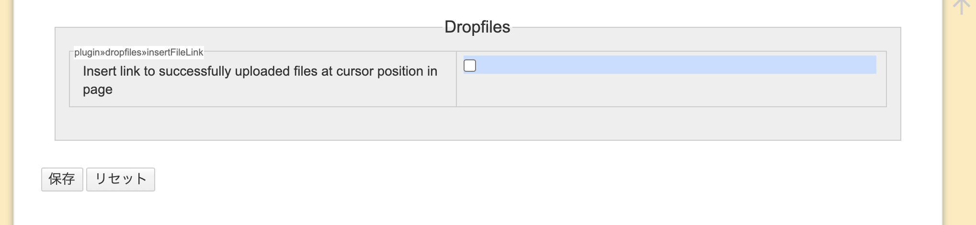Hit the up arrow in the page corner

click(961, 7)
